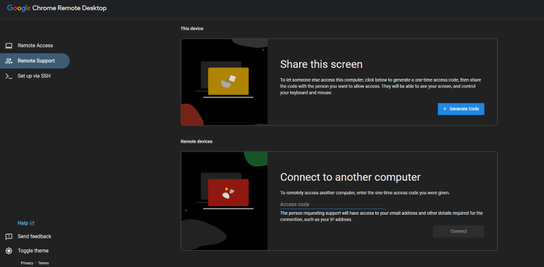Screen dimensions: 544x267
Task: Click the Remote Support people icon
Action: point(9,61)
